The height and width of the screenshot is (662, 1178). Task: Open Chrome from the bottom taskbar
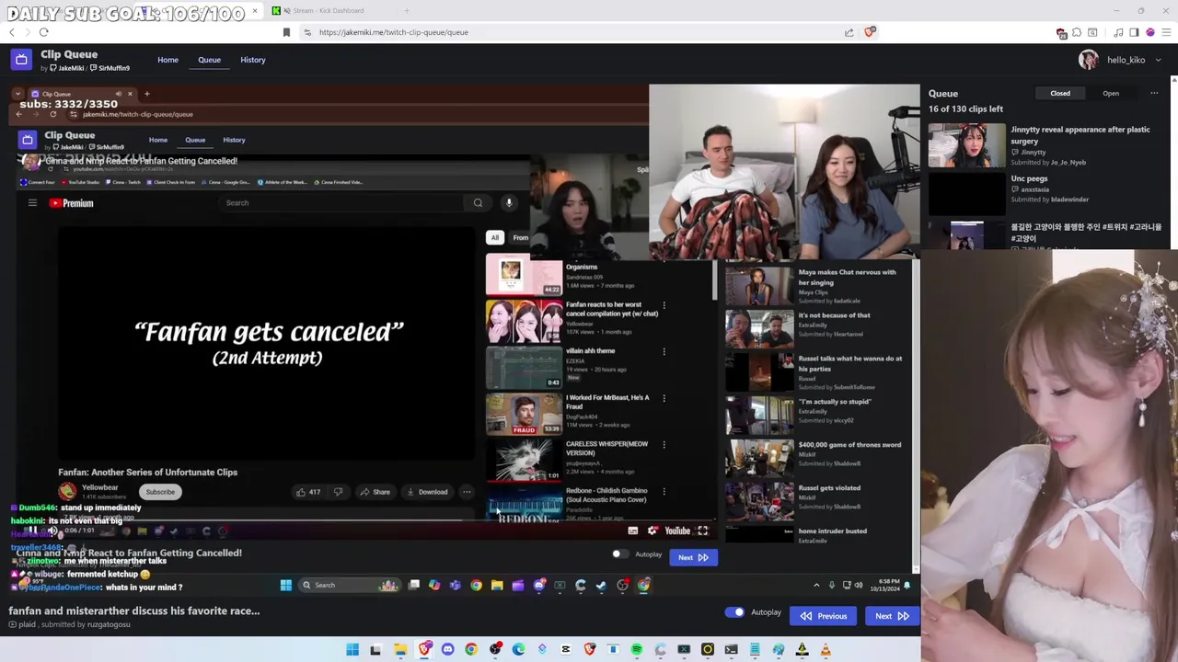(471, 650)
